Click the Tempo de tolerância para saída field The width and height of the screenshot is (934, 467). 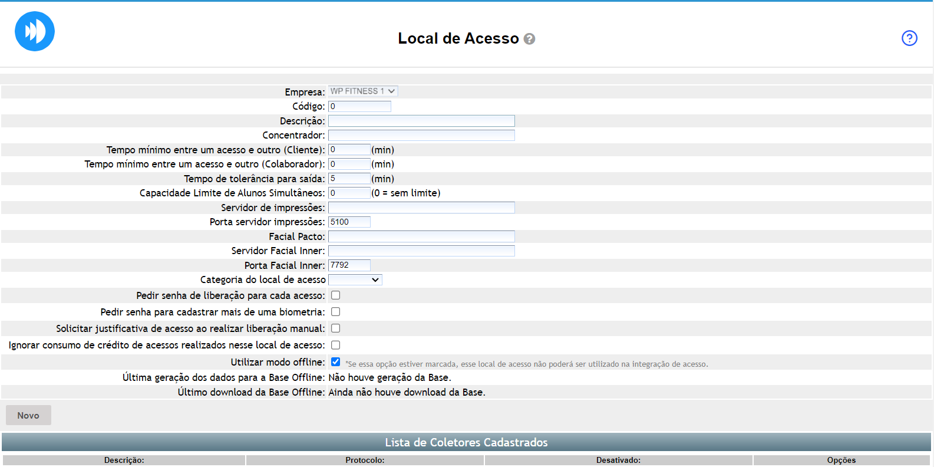pos(349,179)
